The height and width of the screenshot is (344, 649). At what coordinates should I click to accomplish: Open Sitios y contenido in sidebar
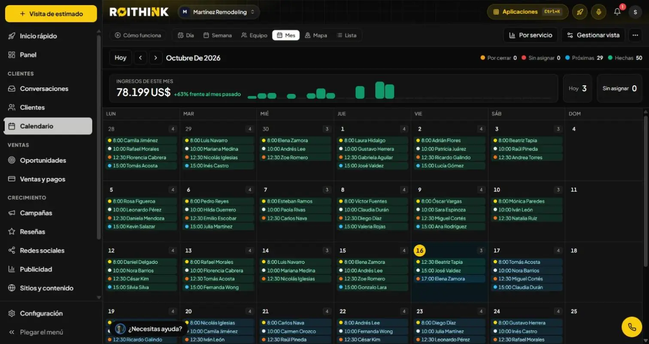(48, 288)
